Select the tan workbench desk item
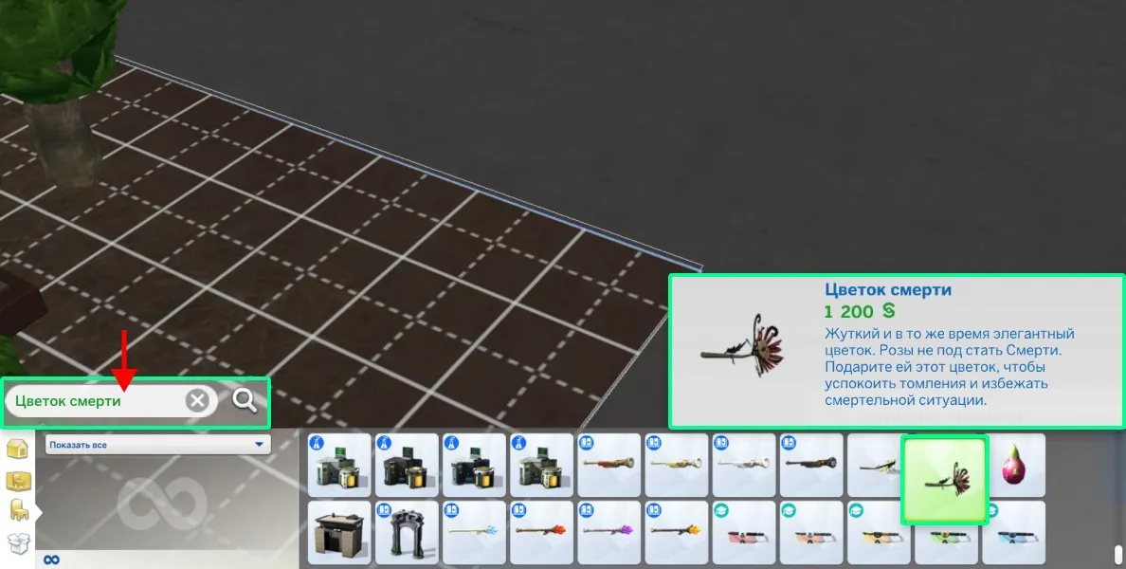The width and height of the screenshot is (1126, 569). pos(339,532)
